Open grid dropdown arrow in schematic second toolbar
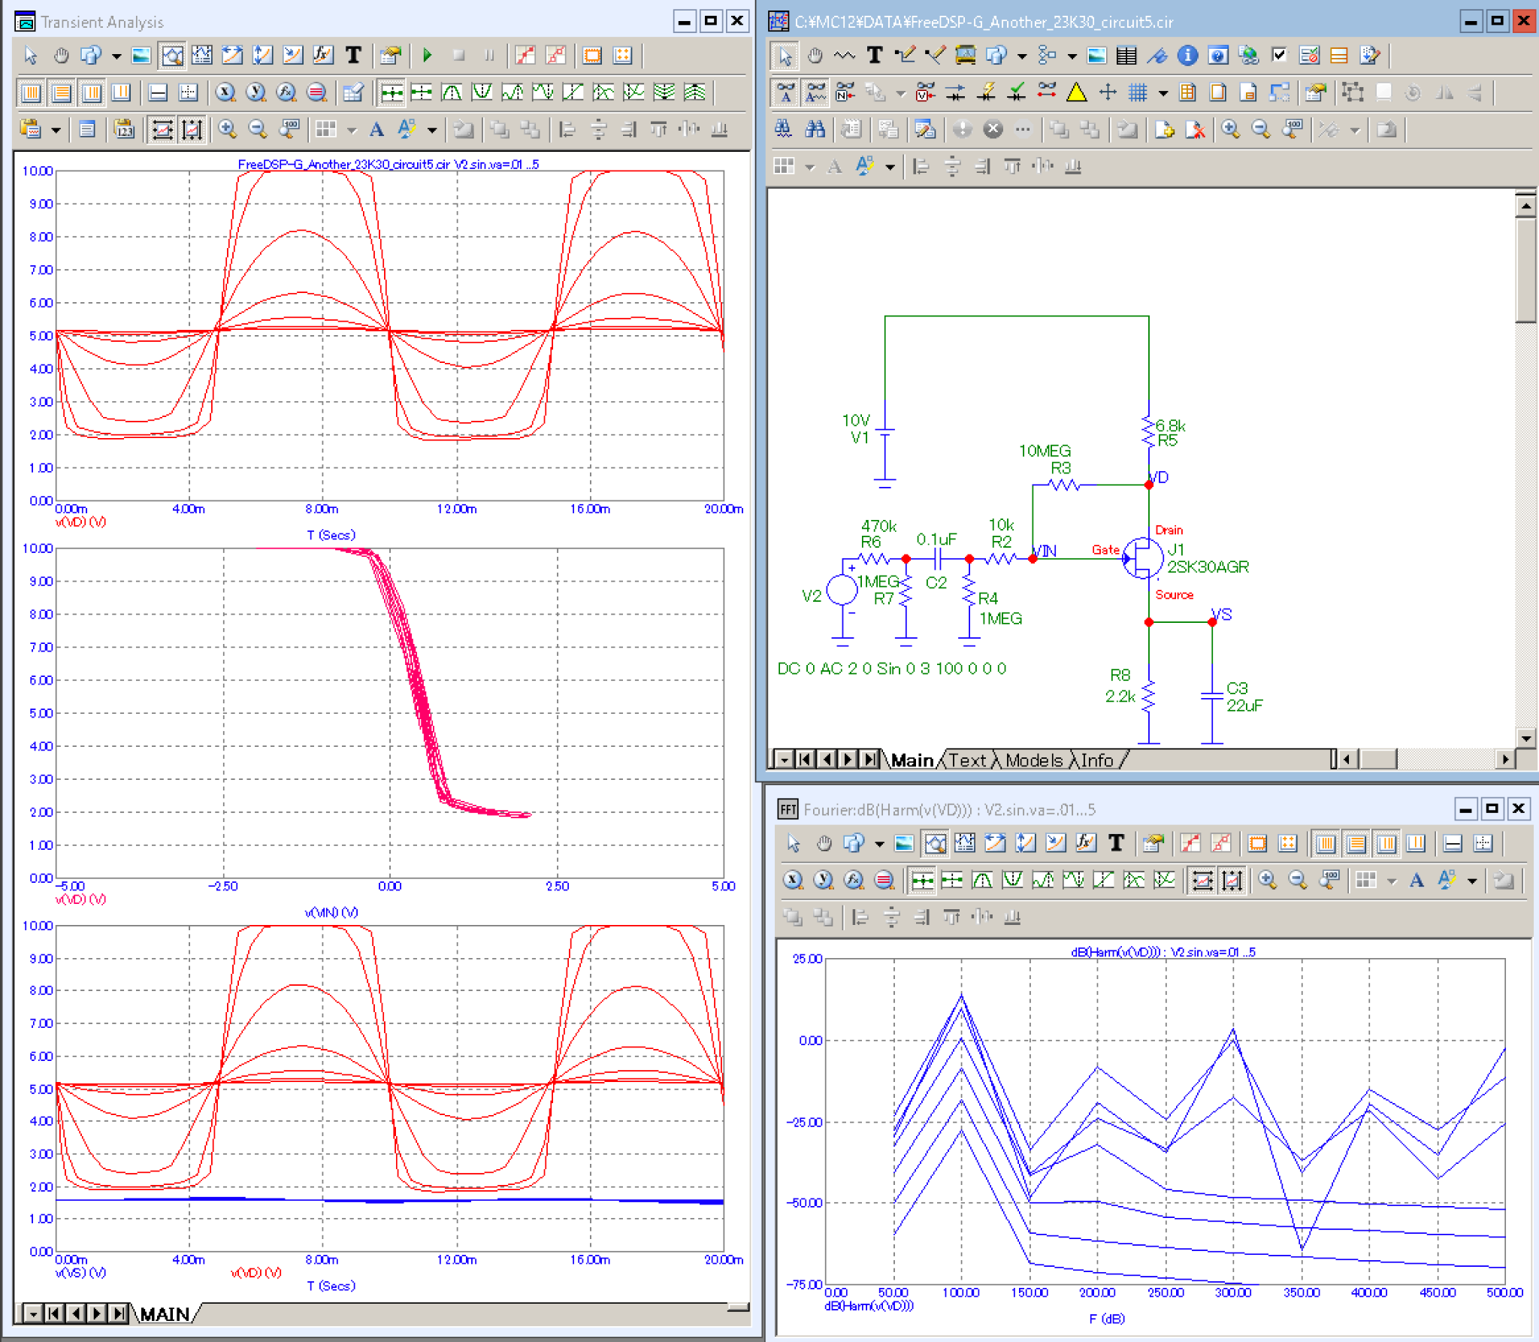The width and height of the screenshot is (1539, 1342). pos(1163,92)
